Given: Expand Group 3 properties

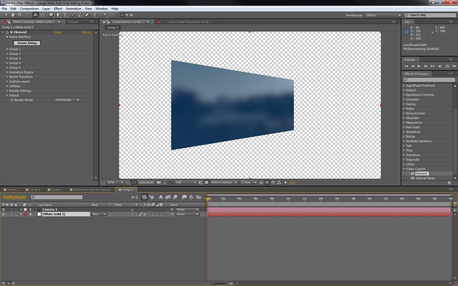Looking at the screenshot, I should pyautogui.click(x=7, y=58).
